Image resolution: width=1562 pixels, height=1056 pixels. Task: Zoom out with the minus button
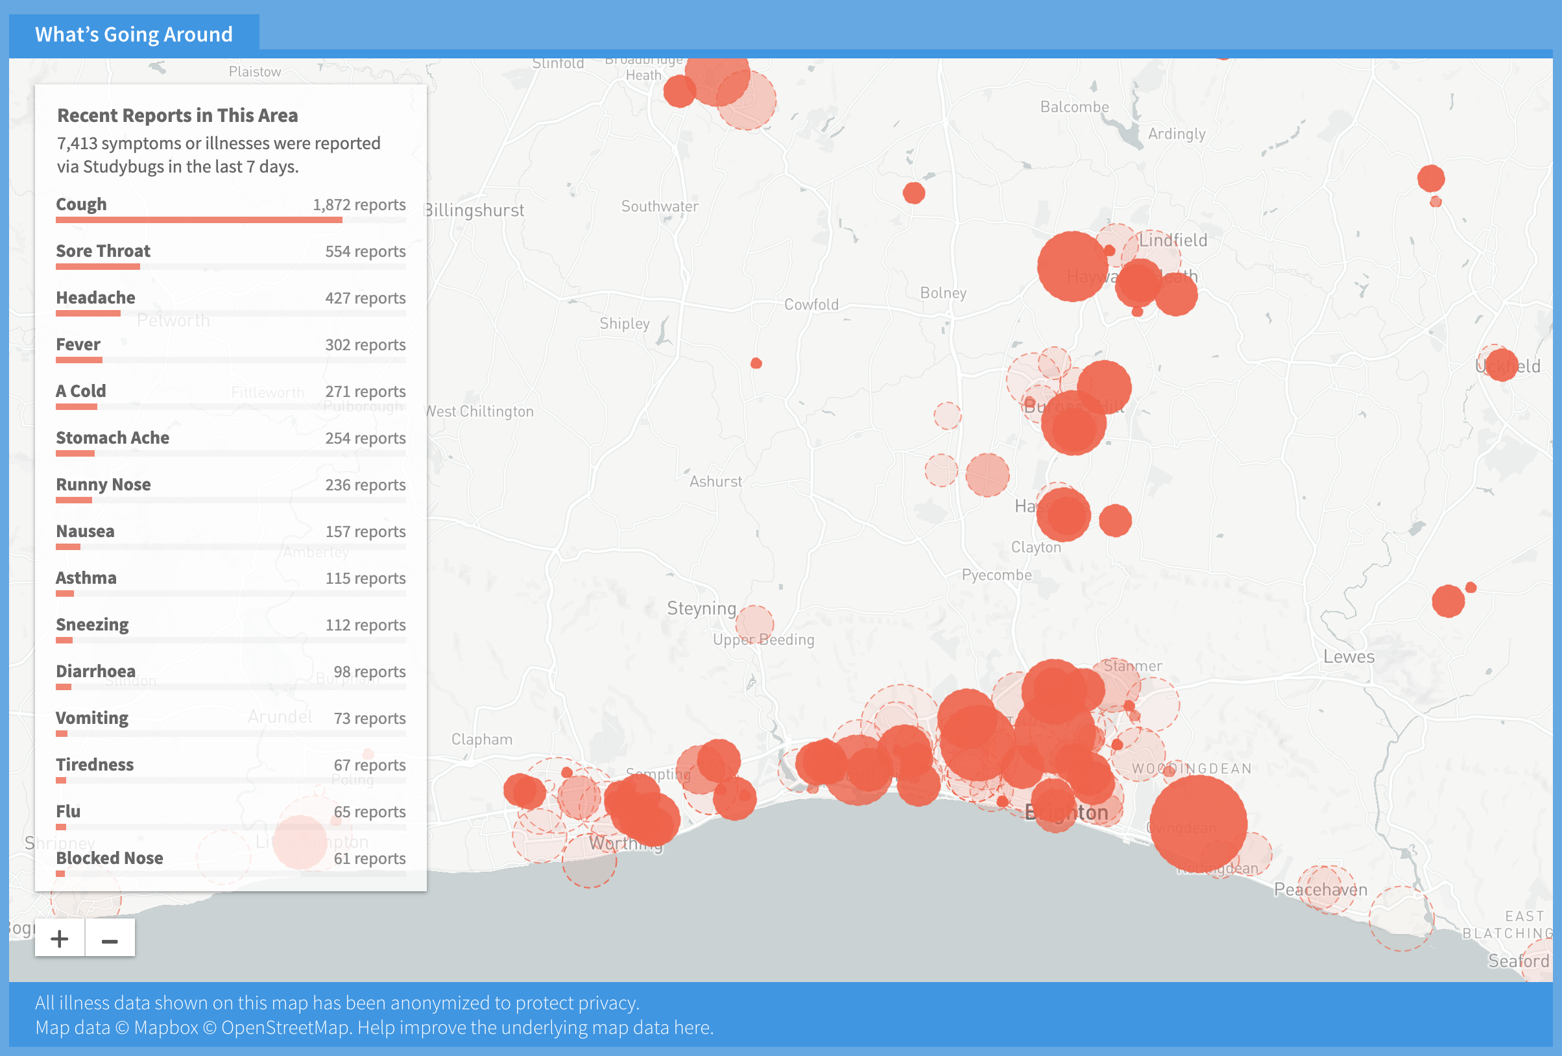click(110, 938)
